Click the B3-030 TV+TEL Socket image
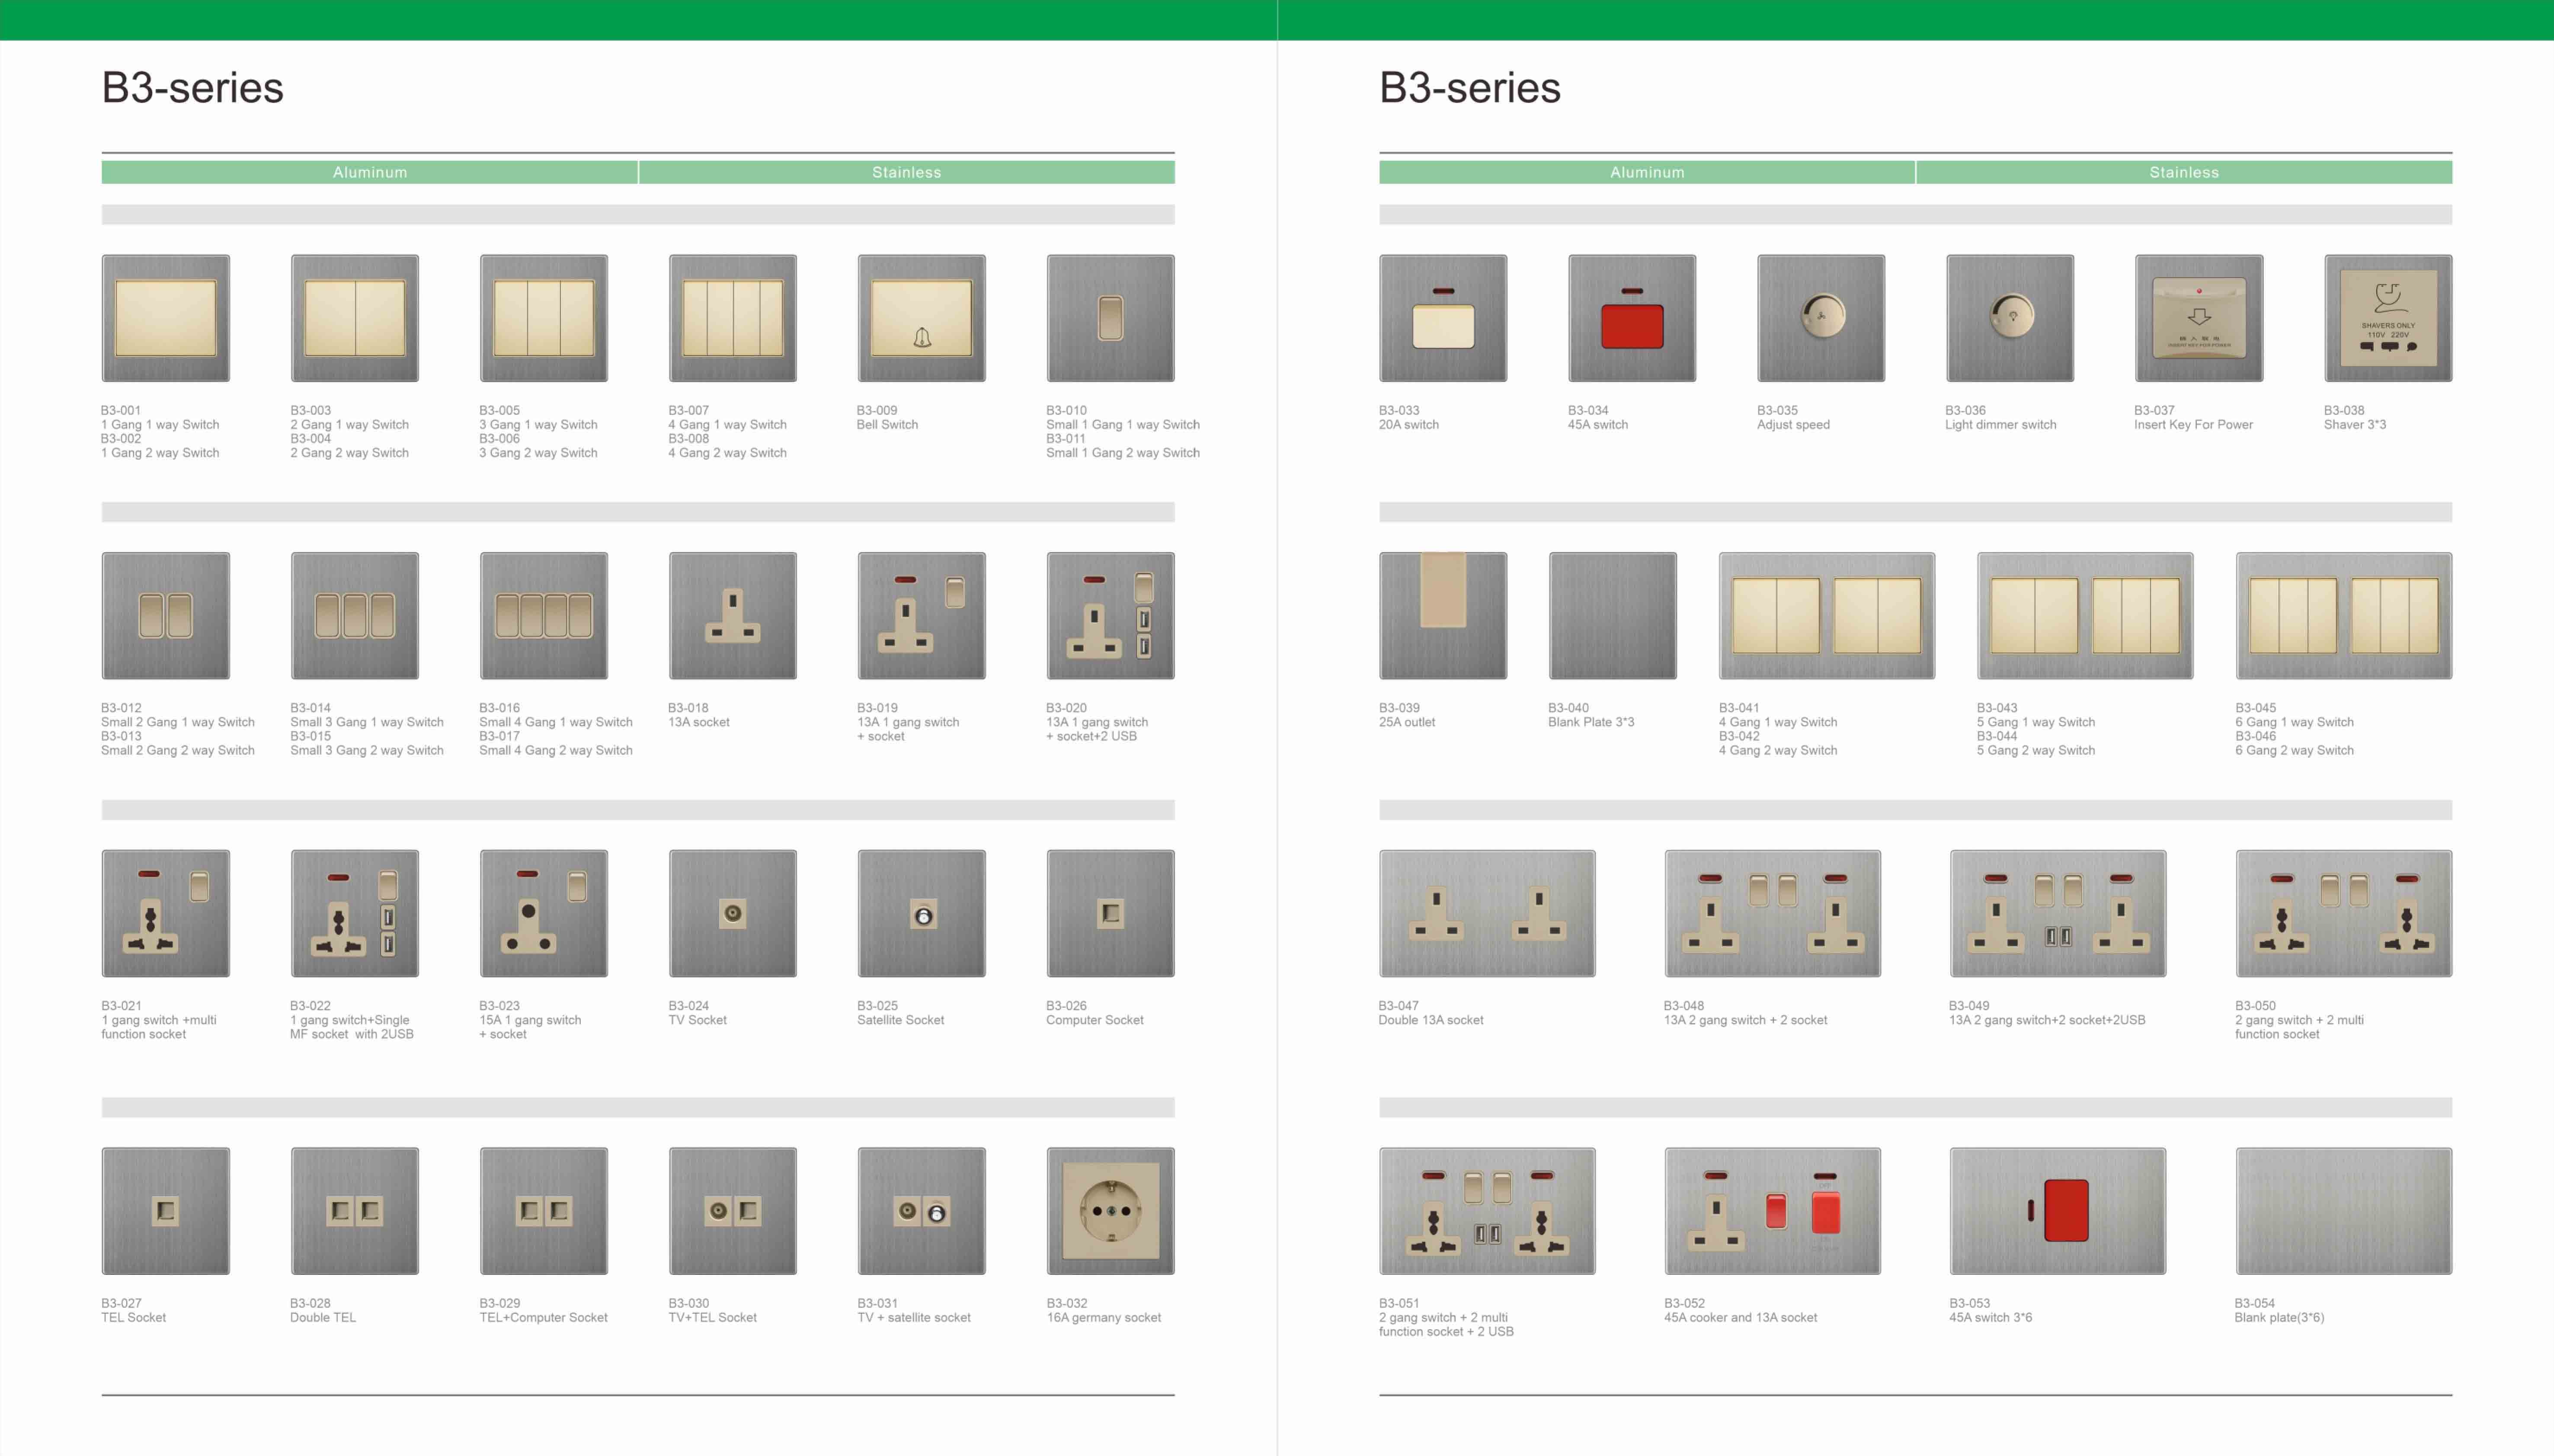 tap(732, 1211)
